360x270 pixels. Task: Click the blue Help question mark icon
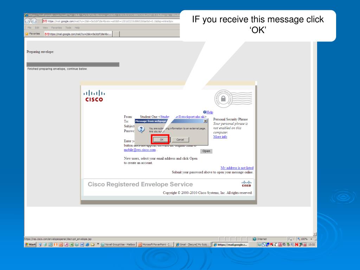click(x=205, y=112)
